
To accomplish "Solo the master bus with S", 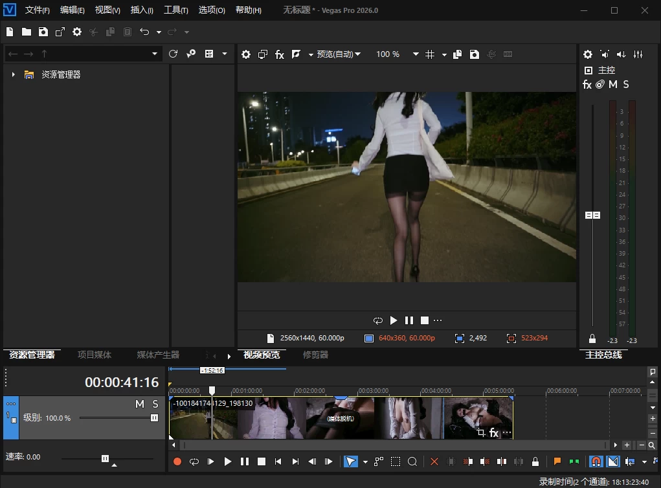I will (626, 85).
